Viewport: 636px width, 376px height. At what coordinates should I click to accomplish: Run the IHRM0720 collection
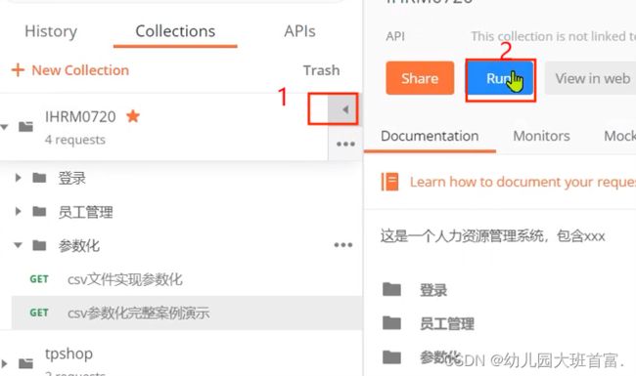coord(500,78)
